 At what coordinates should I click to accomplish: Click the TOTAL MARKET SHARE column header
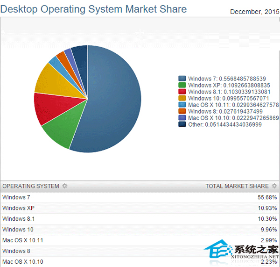point(237,186)
